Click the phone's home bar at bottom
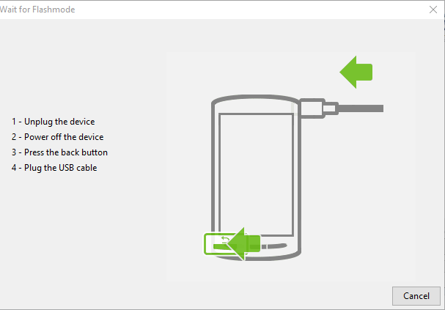Screen dimensions: 445x310 tap(274, 246)
